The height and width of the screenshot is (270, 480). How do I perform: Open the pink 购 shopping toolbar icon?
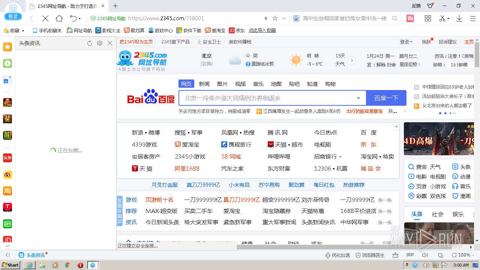(410, 18)
